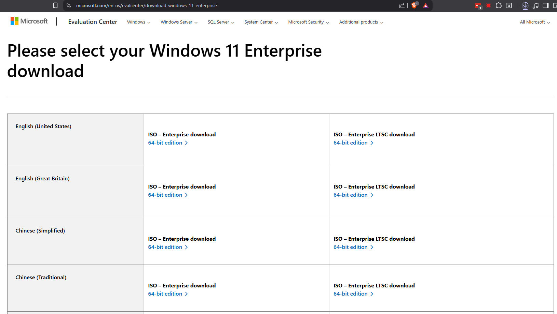
Task: Click the share page icon
Action: click(x=402, y=5)
